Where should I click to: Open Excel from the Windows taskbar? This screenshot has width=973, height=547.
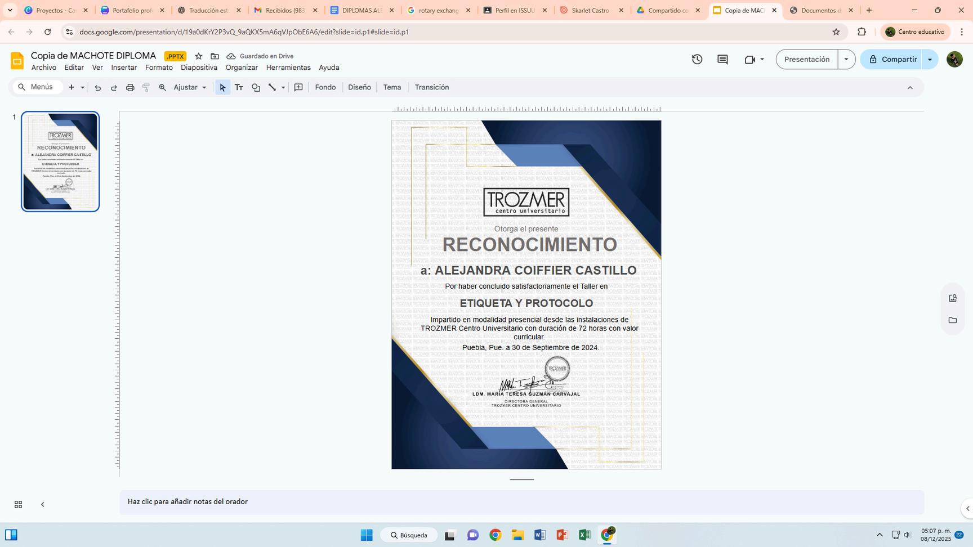point(584,535)
